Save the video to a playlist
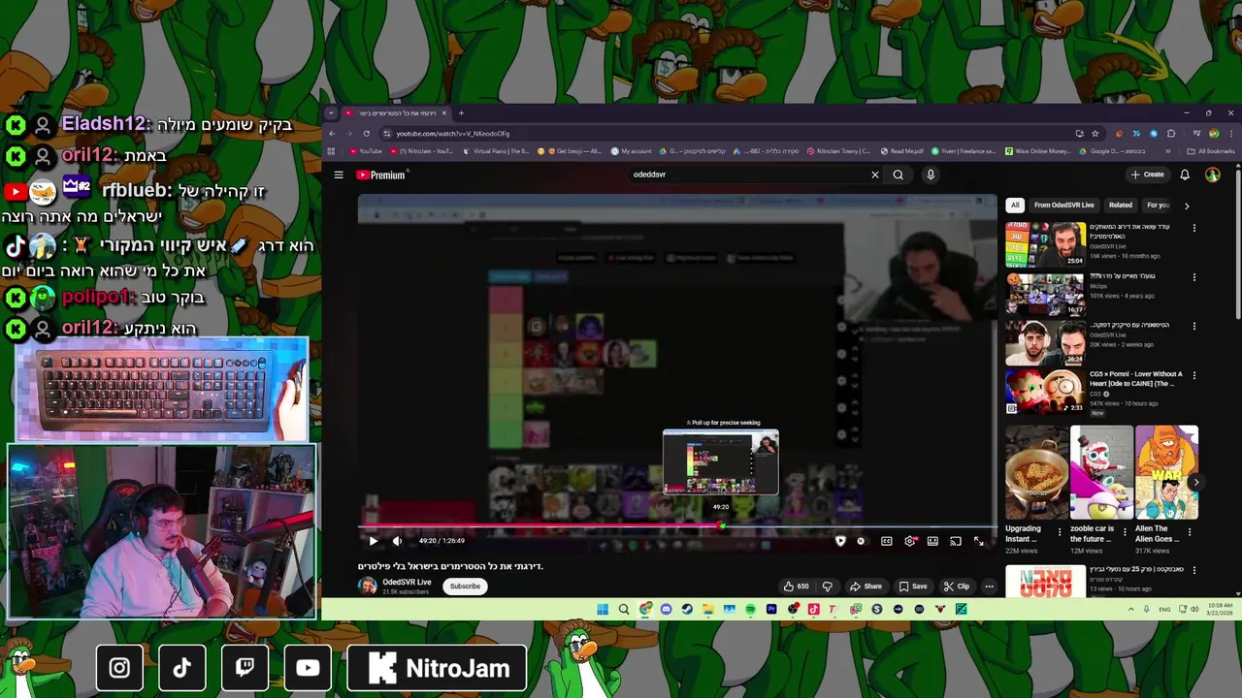This screenshot has height=698, width=1242. click(912, 587)
